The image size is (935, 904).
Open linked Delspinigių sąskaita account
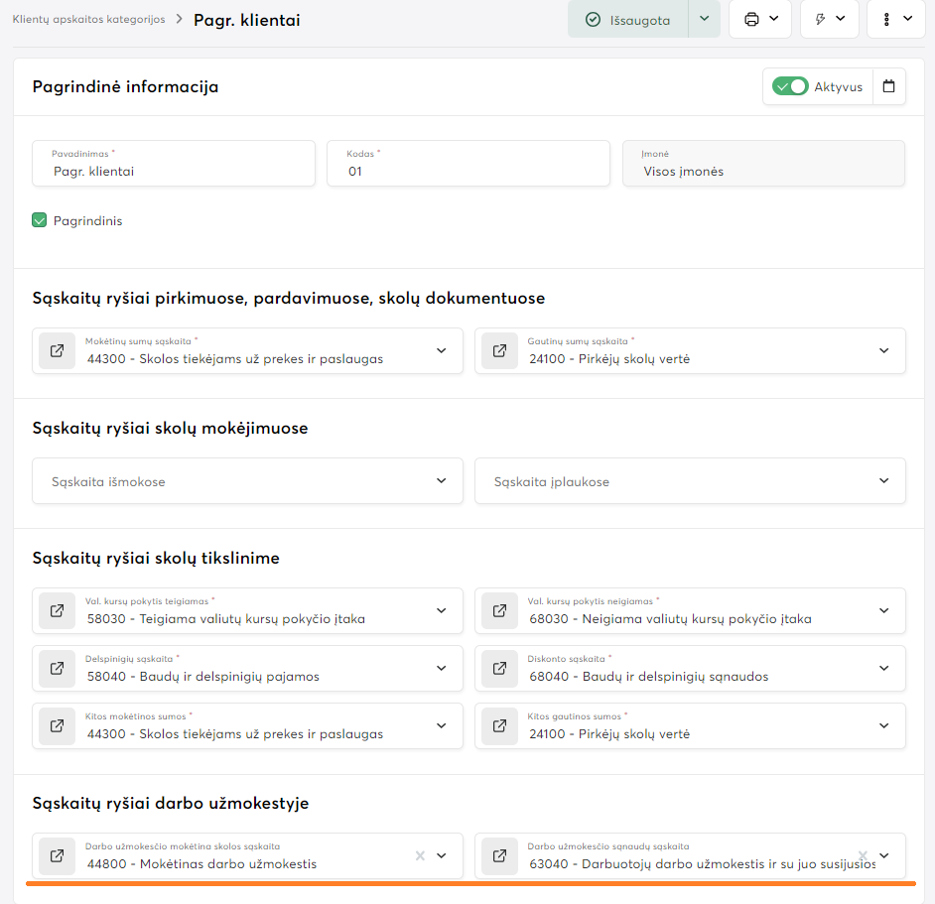[57, 669]
